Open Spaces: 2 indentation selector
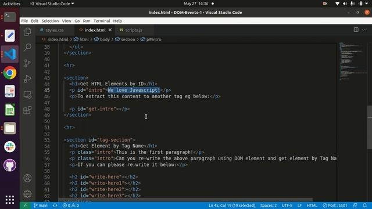The image size is (372, 209). (x=269, y=206)
